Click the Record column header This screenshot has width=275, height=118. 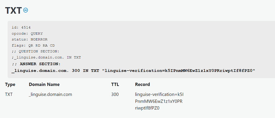tap(142, 85)
